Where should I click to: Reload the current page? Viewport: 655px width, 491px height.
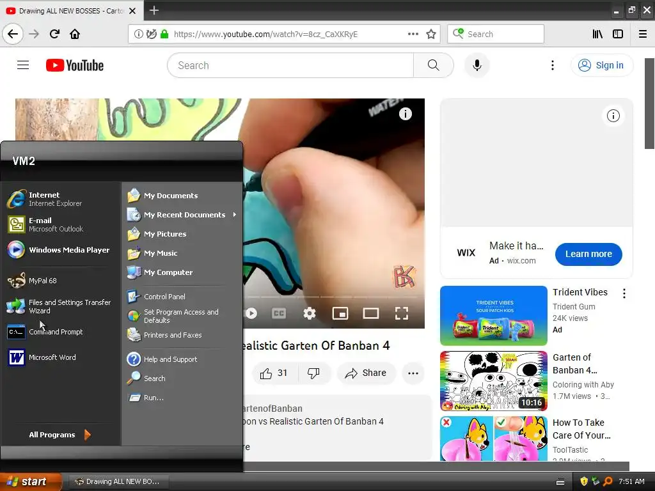pos(54,34)
